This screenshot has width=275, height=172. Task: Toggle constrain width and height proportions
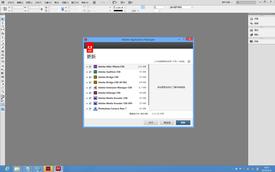point(42,9)
